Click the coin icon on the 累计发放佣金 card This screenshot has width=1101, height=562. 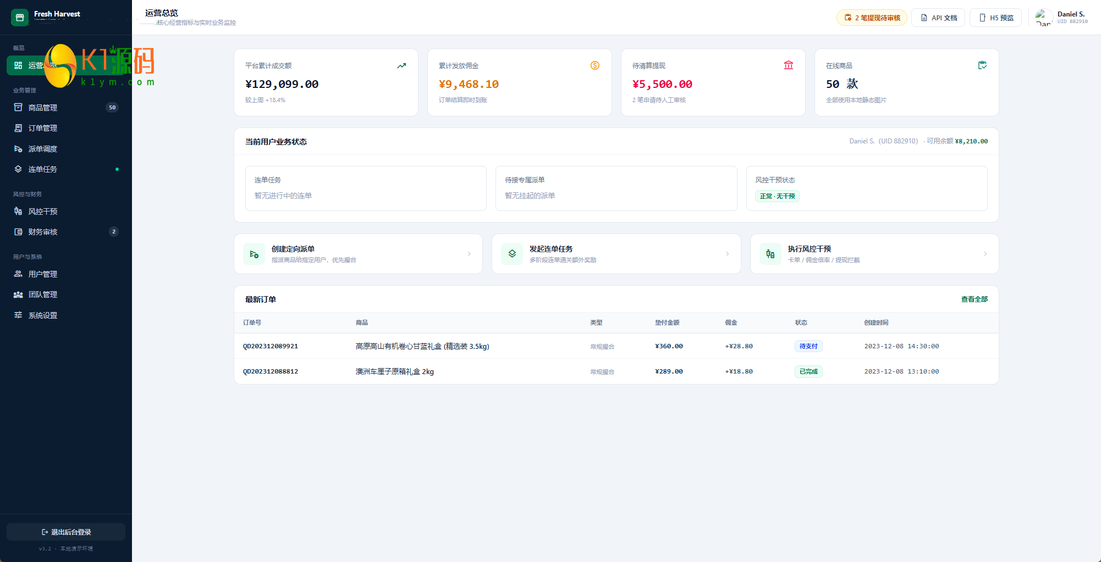(595, 65)
